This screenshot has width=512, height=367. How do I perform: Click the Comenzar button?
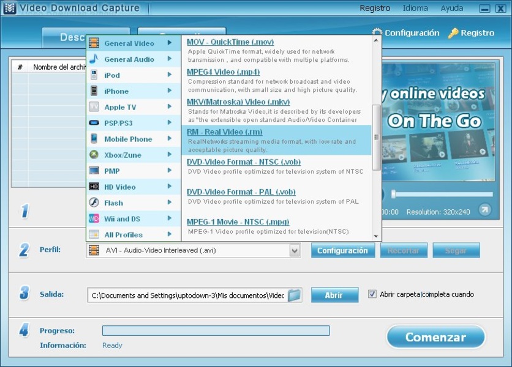436,337
